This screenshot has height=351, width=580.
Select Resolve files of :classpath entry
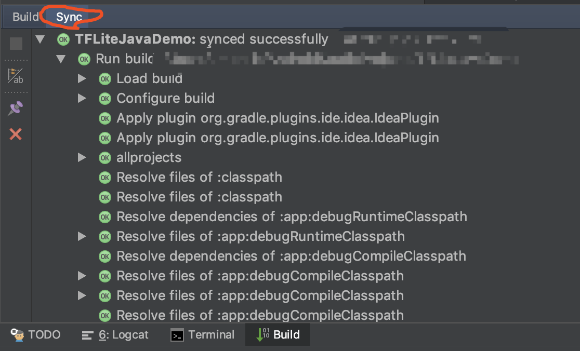[199, 177]
